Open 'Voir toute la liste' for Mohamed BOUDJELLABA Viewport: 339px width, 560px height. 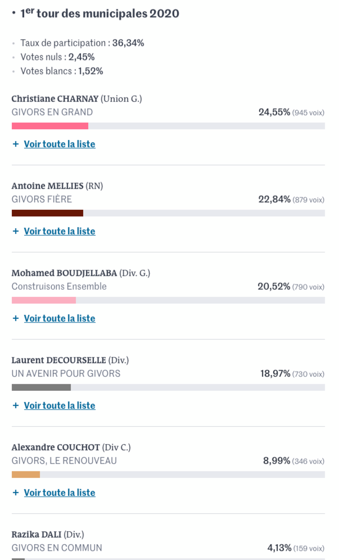coord(59,318)
